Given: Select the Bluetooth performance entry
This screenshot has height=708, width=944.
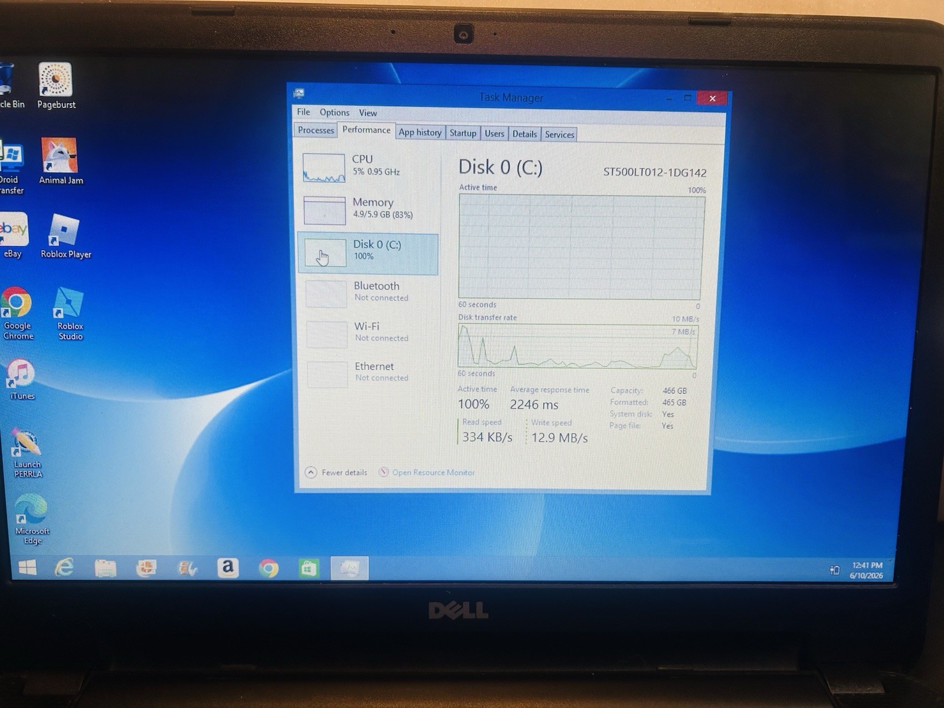Looking at the screenshot, I should (369, 293).
